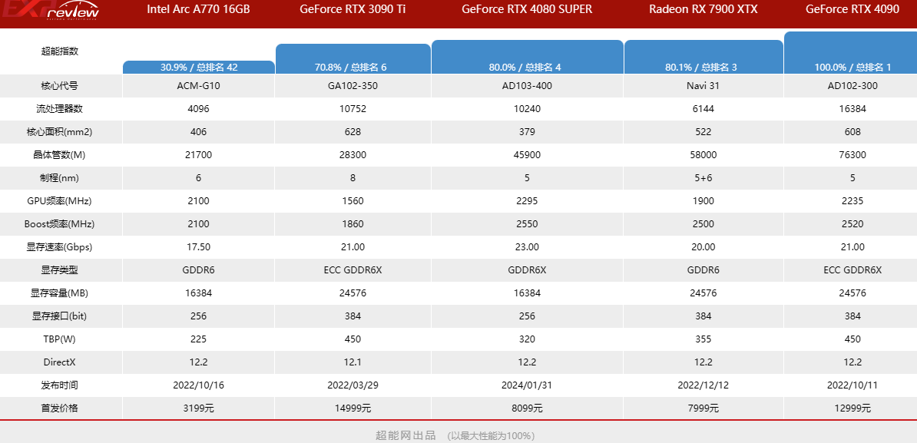Click the 超能指数 row label
The height and width of the screenshot is (443, 917).
pyautogui.click(x=60, y=51)
